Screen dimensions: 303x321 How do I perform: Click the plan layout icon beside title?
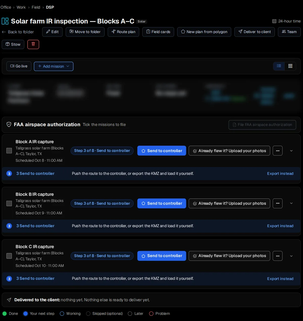(5, 21)
